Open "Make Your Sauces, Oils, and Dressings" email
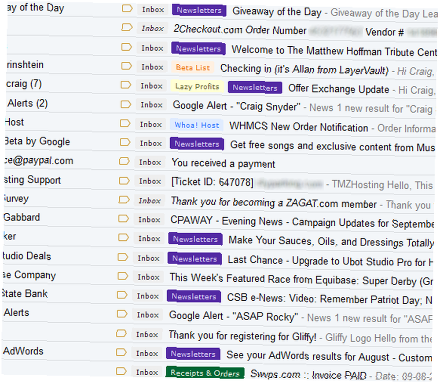The image size is (440, 384). (331, 242)
